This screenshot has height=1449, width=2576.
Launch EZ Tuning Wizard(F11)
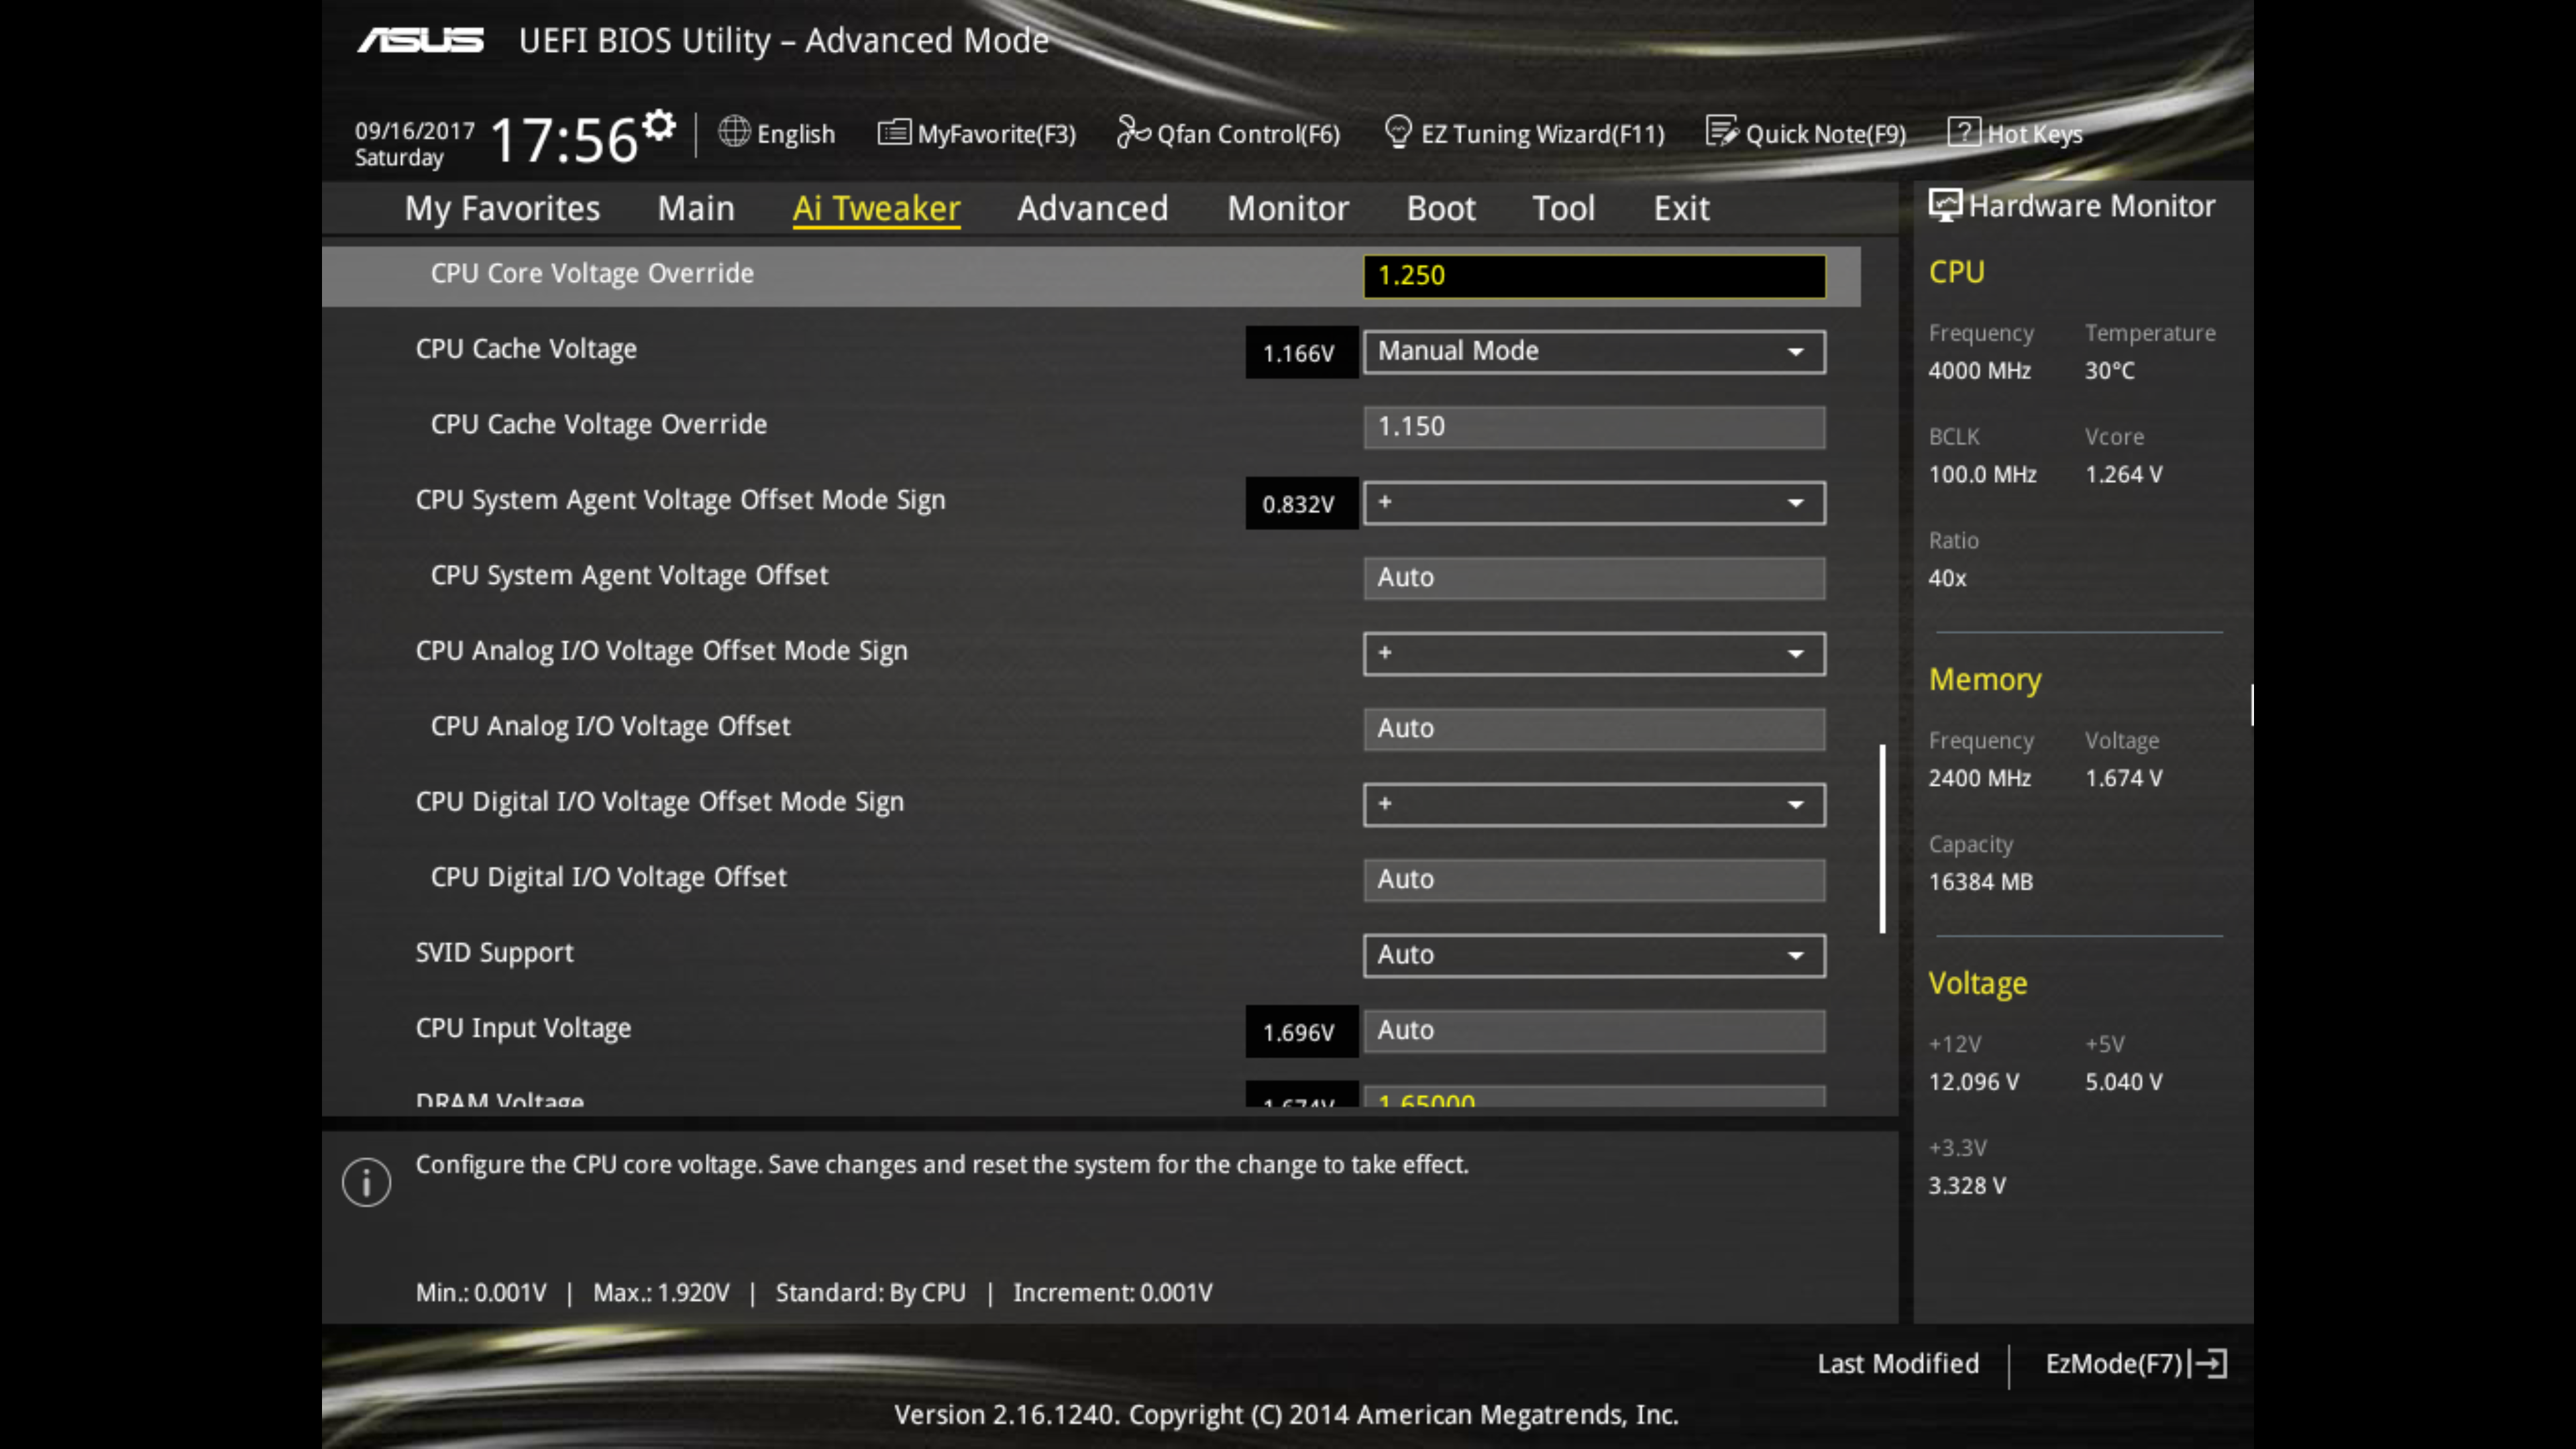pyautogui.click(x=1524, y=133)
